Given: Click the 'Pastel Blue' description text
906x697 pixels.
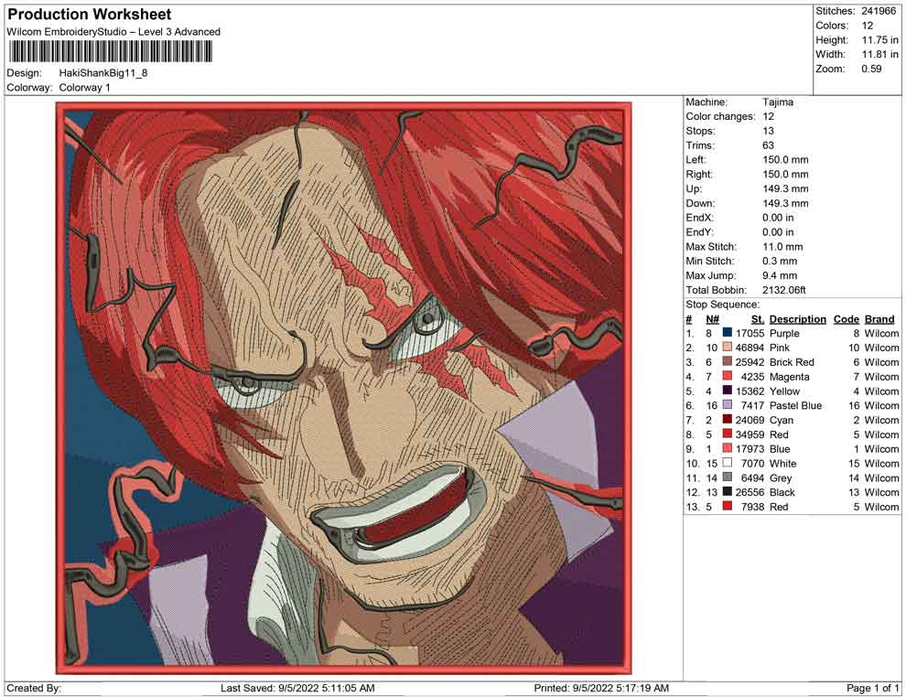Looking at the screenshot, I should (x=795, y=405).
